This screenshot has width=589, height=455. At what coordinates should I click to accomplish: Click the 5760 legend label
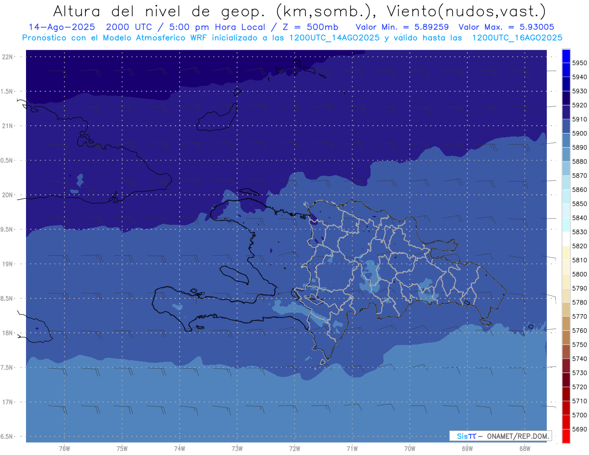pos(580,330)
